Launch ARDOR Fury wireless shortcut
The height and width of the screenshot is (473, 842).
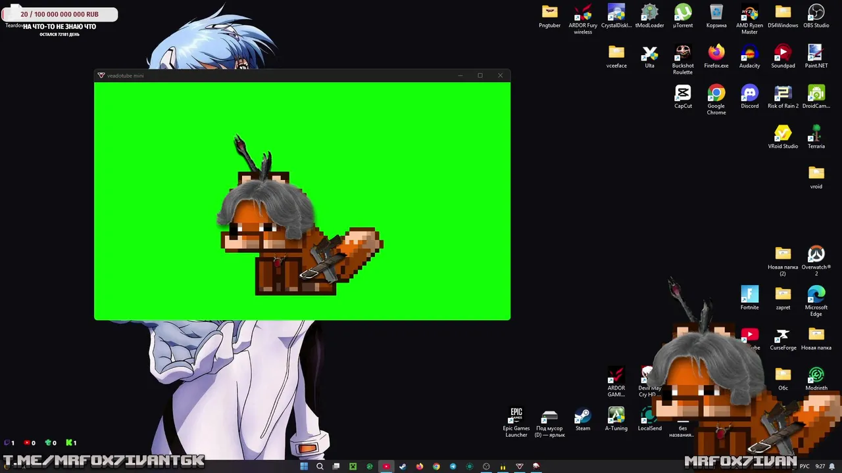point(583,20)
